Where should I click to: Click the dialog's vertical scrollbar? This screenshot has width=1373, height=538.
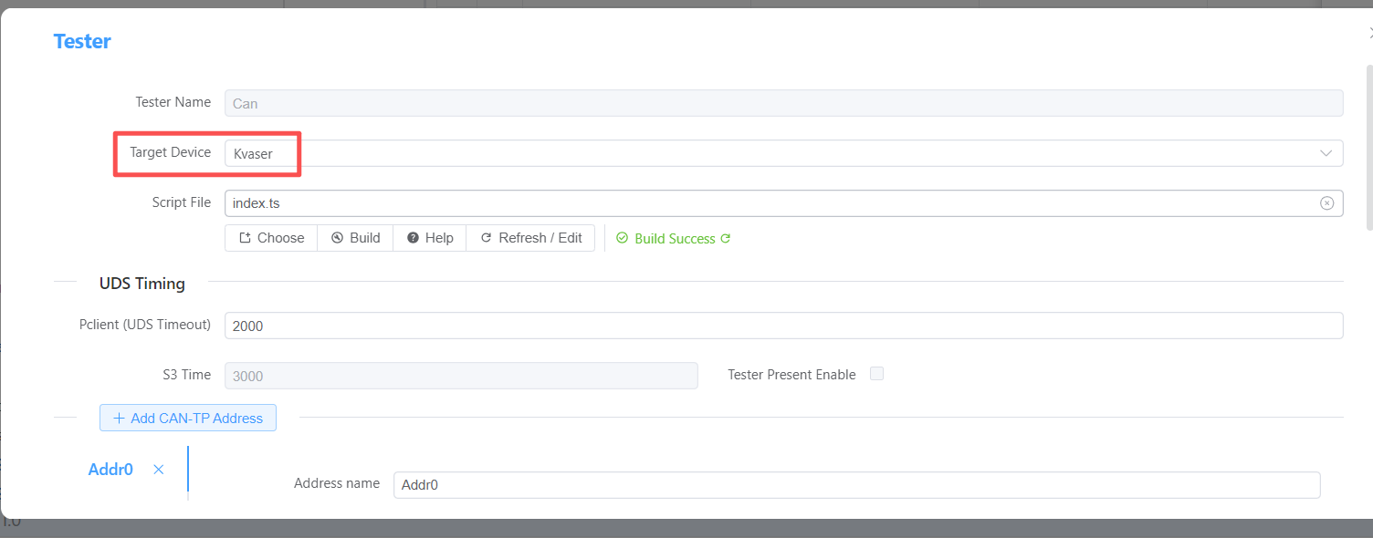[1368, 146]
